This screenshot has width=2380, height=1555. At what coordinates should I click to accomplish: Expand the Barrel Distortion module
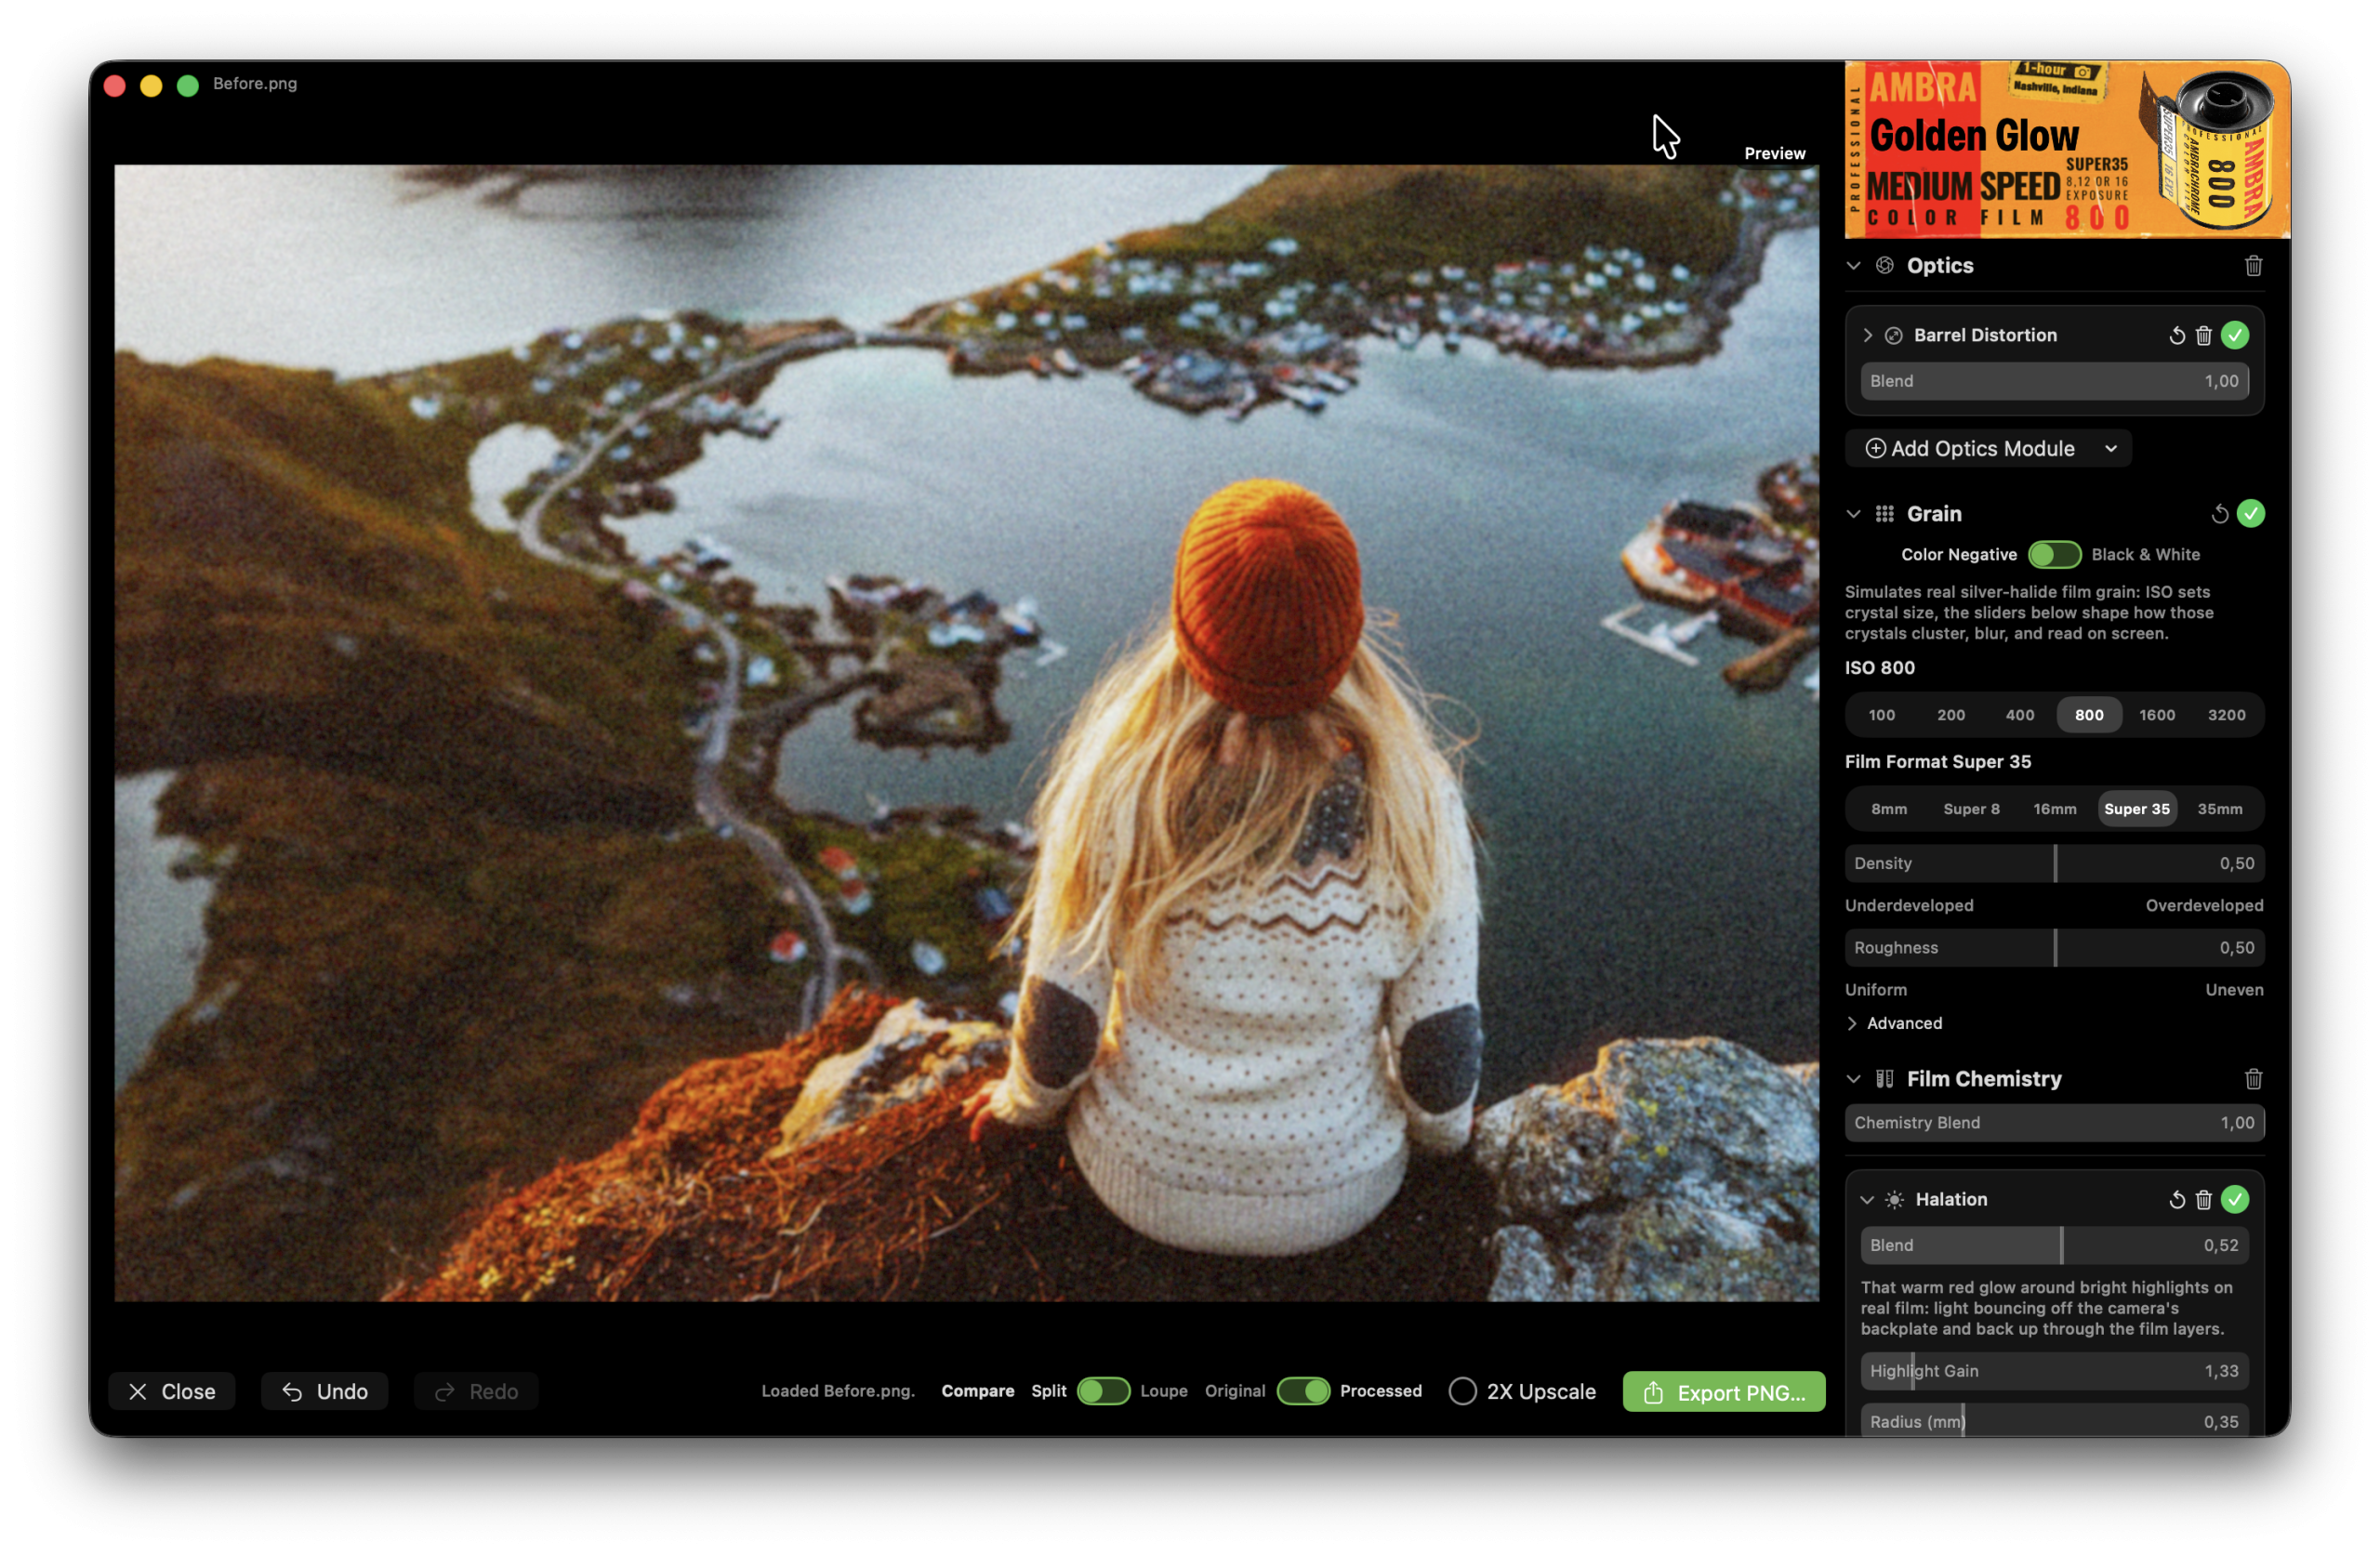[1867, 336]
